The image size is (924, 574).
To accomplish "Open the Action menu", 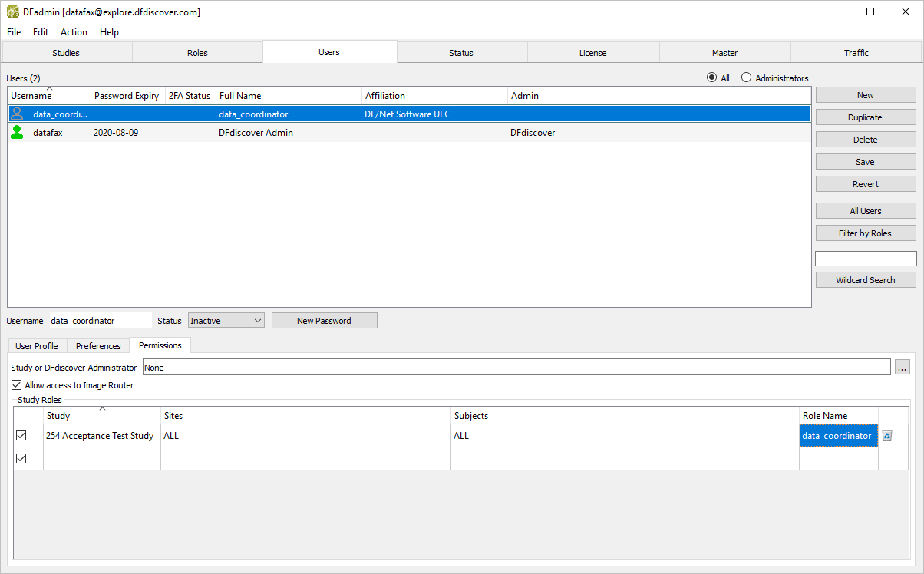I will 74,32.
